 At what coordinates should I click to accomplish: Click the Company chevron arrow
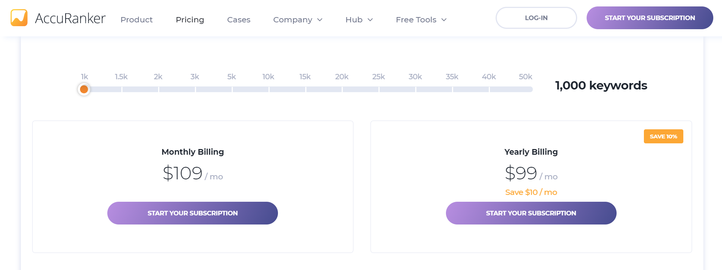click(x=320, y=20)
